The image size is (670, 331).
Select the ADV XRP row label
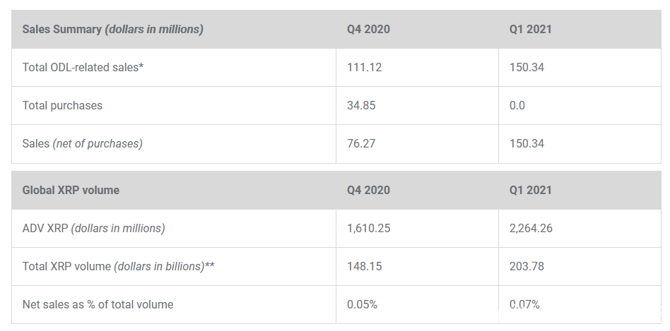pyautogui.click(x=94, y=229)
